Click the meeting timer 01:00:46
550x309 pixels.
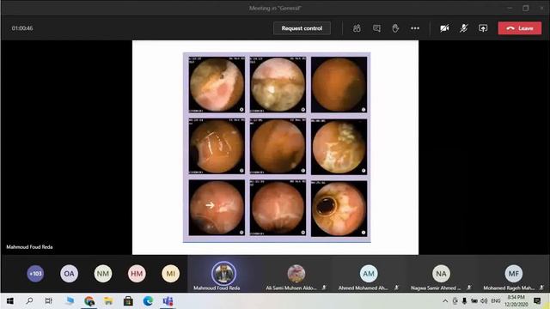pyautogui.click(x=22, y=28)
